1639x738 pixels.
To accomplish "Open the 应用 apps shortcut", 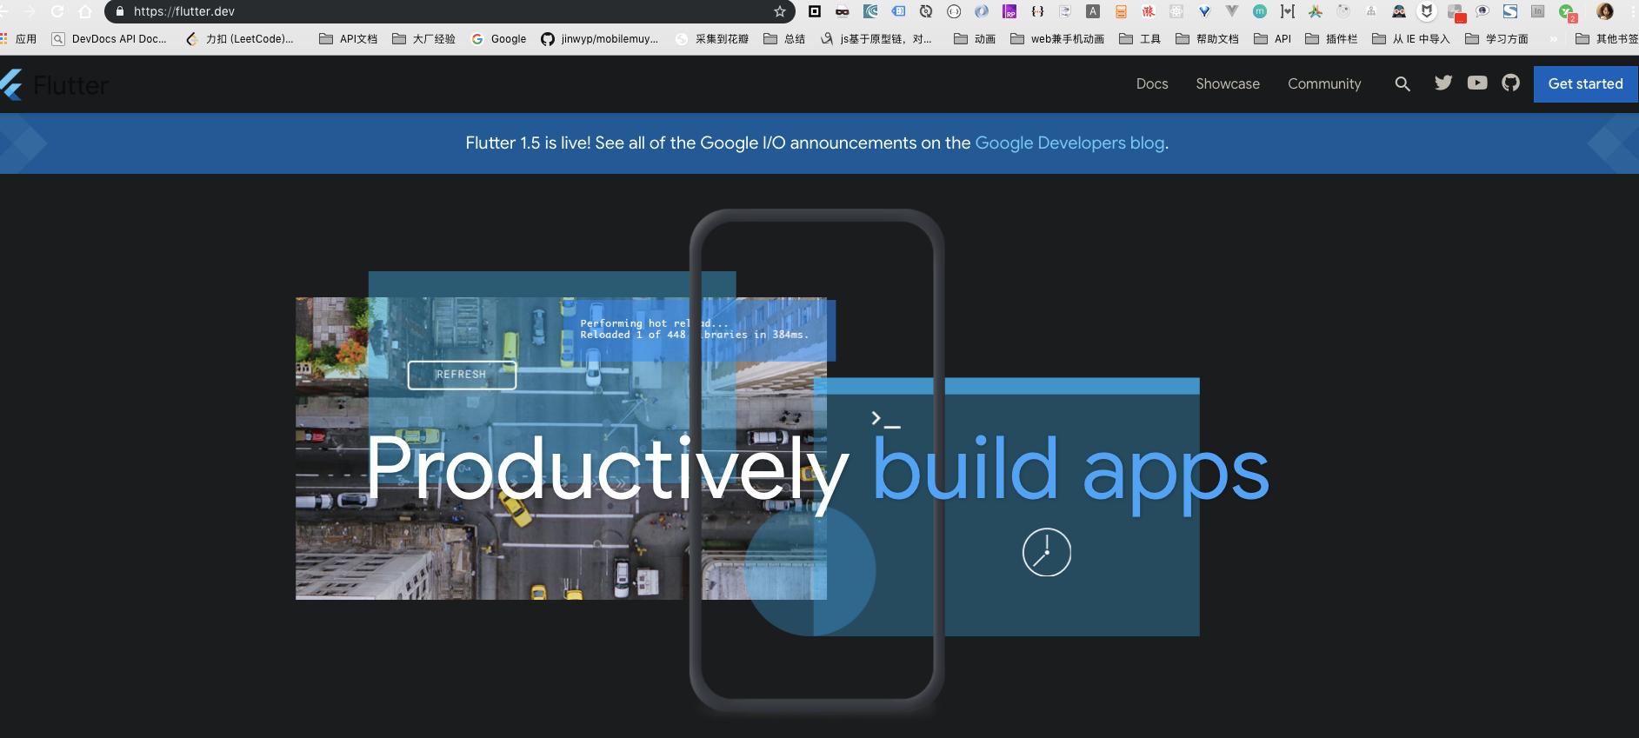I will tap(19, 39).
